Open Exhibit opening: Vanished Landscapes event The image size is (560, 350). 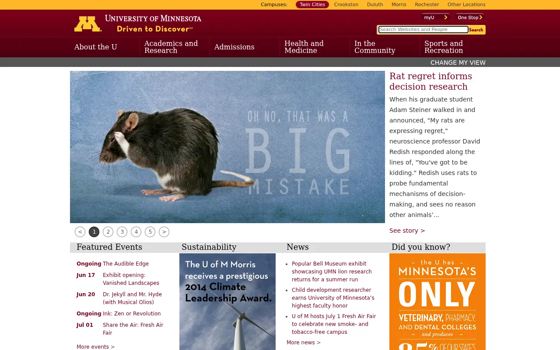[x=131, y=279]
